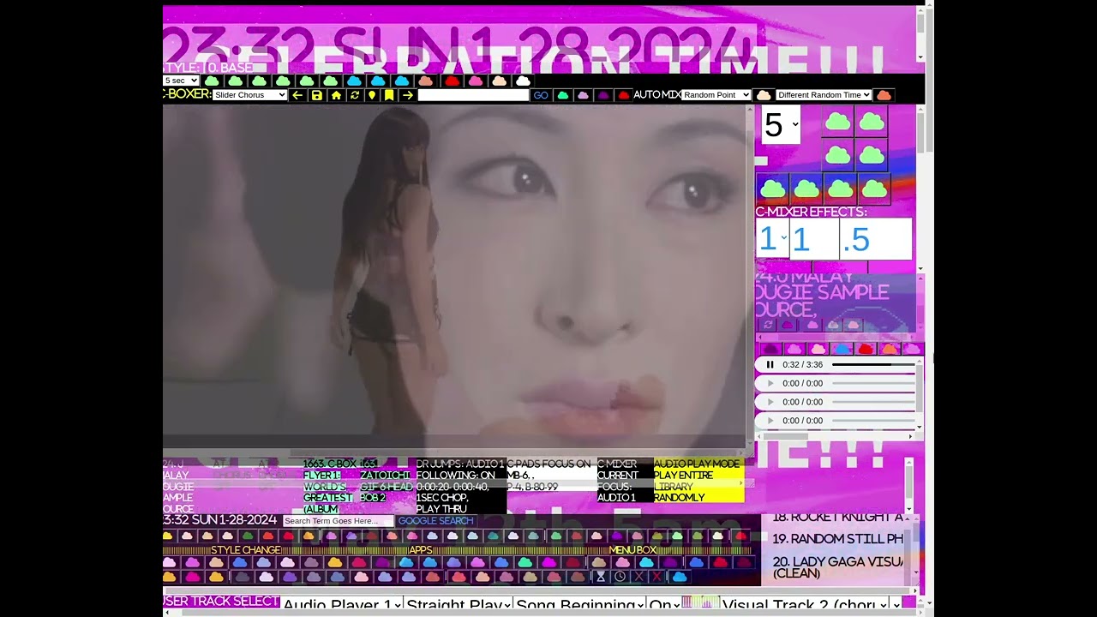Click the GO button

point(541,95)
